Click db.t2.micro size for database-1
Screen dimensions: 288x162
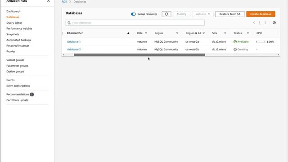click(219, 42)
